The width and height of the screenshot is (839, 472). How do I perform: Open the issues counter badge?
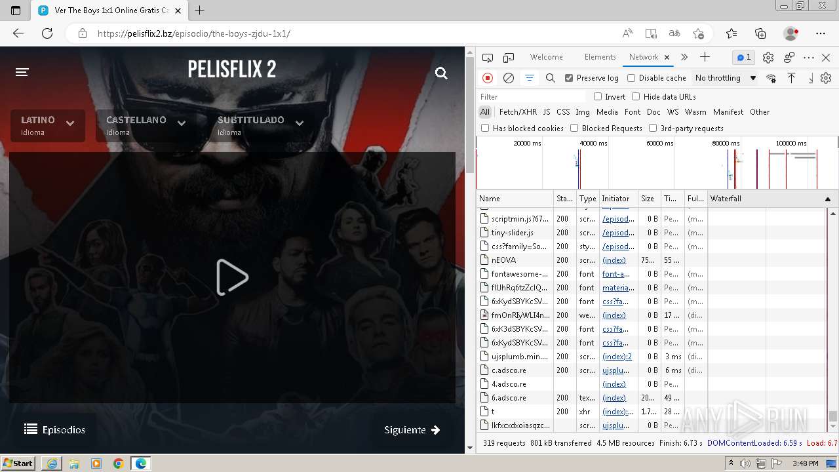pos(744,58)
